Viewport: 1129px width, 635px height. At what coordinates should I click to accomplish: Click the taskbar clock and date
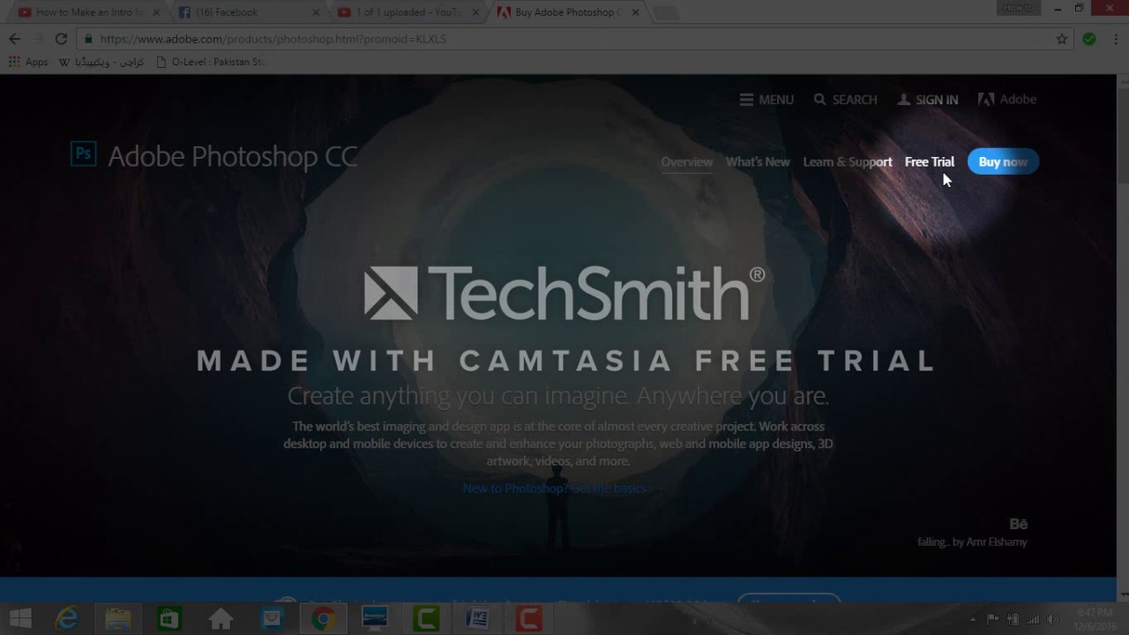point(1094,618)
